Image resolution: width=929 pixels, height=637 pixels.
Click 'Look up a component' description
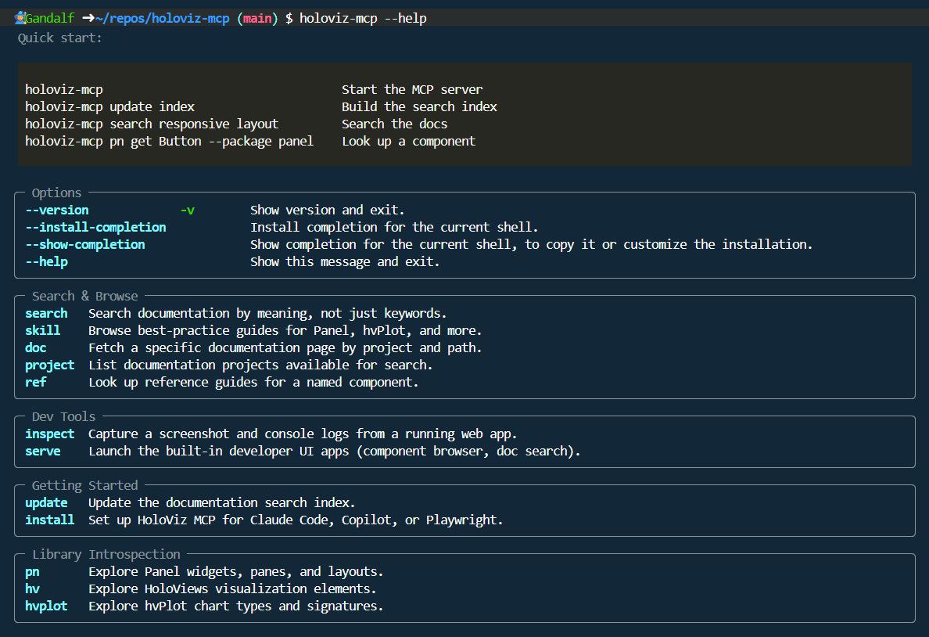(x=409, y=141)
